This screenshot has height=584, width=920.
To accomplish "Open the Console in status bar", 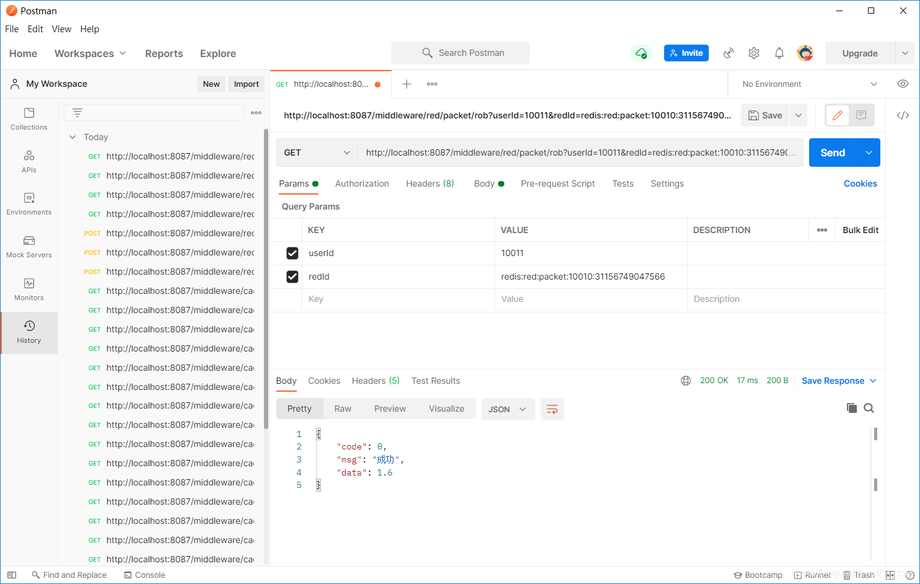I will (144, 575).
